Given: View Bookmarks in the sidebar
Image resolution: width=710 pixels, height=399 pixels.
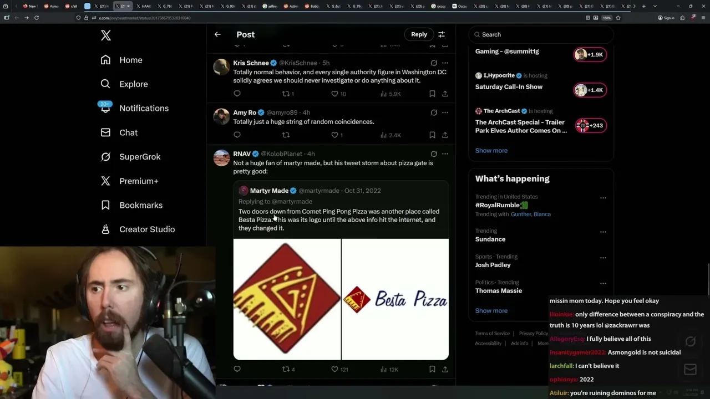Looking at the screenshot, I should (131, 205).
